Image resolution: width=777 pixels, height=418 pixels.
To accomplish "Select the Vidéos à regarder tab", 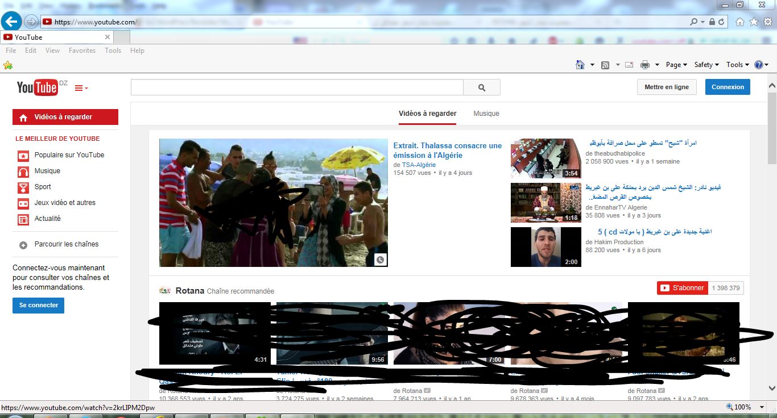I will pyautogui.click(x=428, y=114).
